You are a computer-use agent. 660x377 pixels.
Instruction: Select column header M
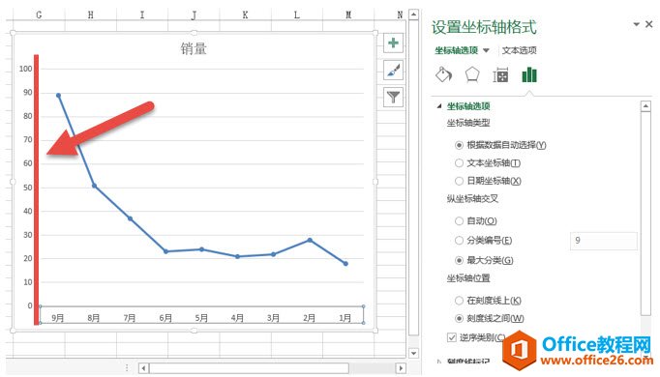[348, 15]
